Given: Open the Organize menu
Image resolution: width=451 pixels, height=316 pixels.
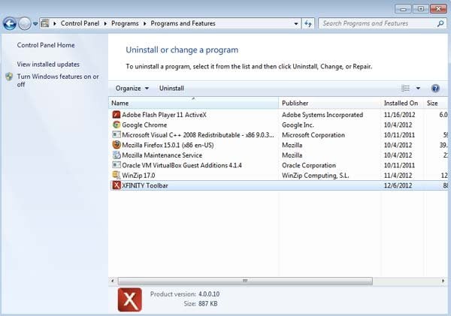Looking at the screenshot, I should pyautogui.click(x=132, y=88).
